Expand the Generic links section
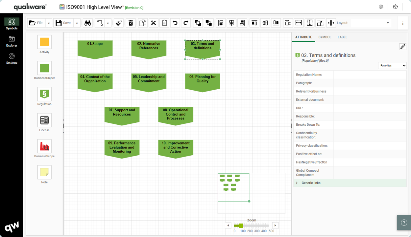 coord(297,183)
